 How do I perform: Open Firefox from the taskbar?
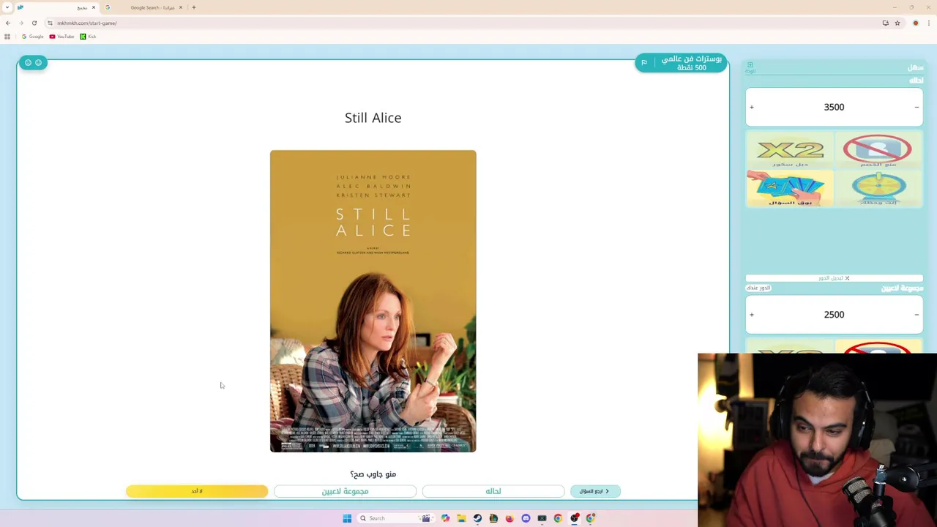point(509,518)
